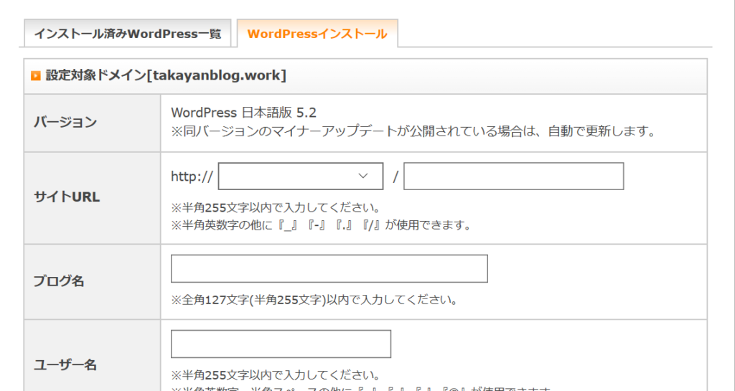Click the ※全角127文字 note under blog name
735x391 pixels.
tap(314, 300)
